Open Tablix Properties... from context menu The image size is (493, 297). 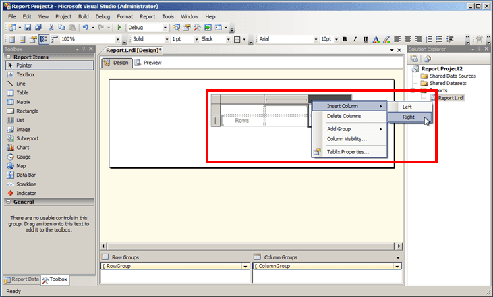point(349,152)
